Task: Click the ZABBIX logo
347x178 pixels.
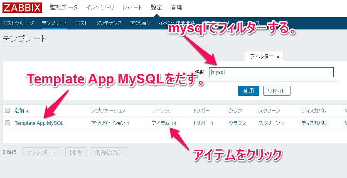Action: [x=22, y=8]
